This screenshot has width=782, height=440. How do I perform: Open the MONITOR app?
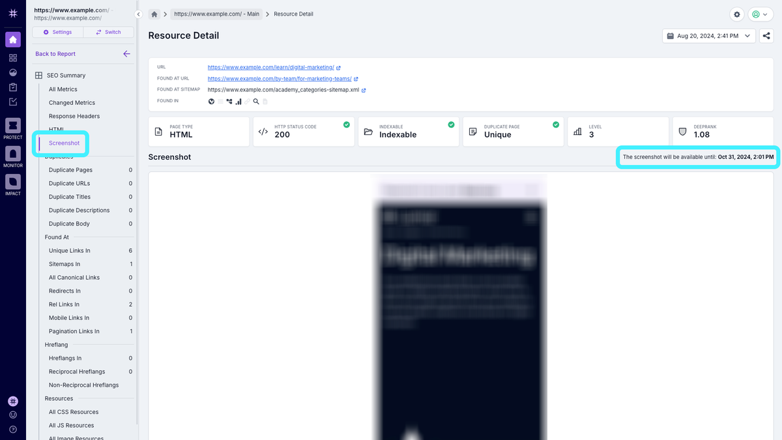point(13,156)
